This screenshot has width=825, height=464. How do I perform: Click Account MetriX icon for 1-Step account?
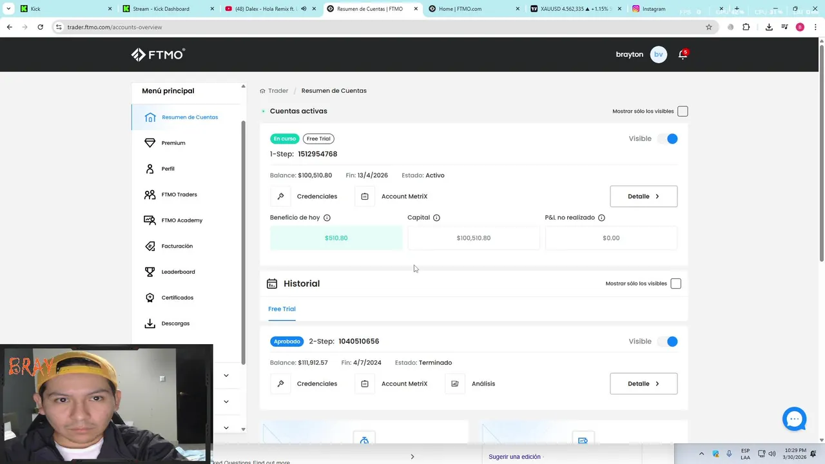coord(365,197)
